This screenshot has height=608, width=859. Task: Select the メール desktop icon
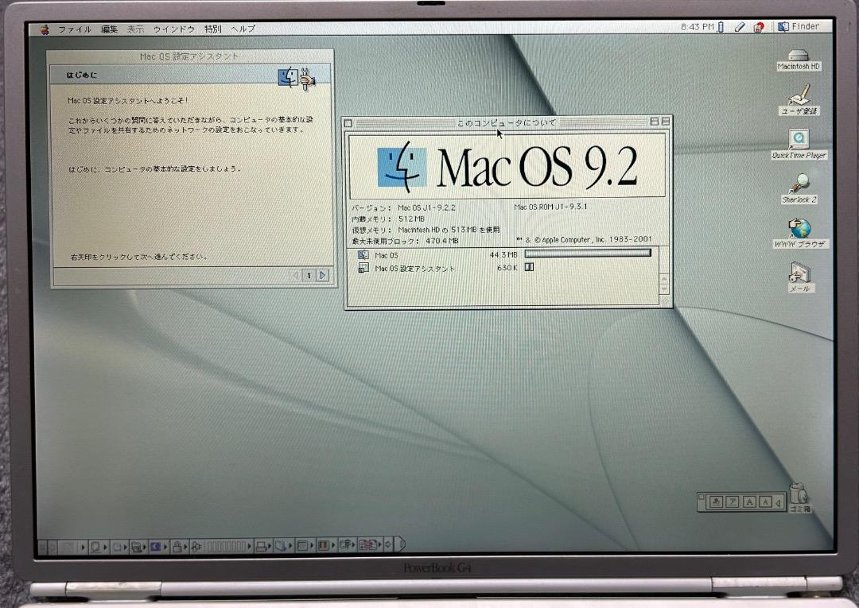(800, 277)
